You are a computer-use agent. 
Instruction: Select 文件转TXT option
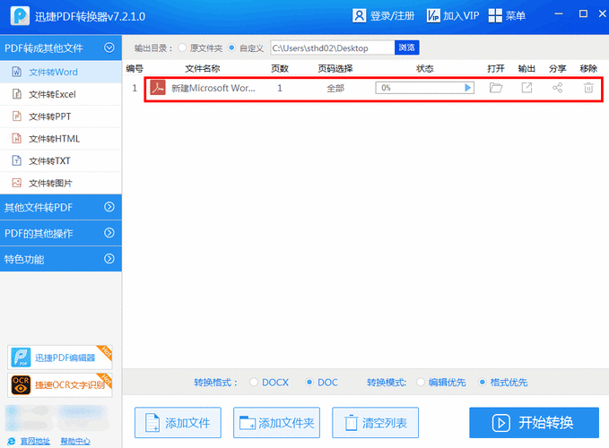tap(61, 160)
